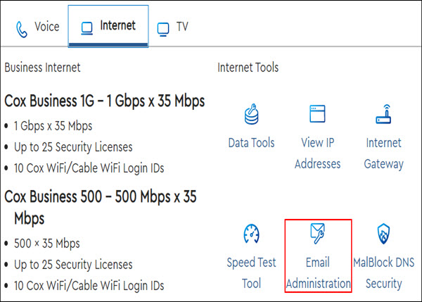Click the Business Internet heading
Image resolution: width=422 pixels, height=302 pixels.
point(42,68)
